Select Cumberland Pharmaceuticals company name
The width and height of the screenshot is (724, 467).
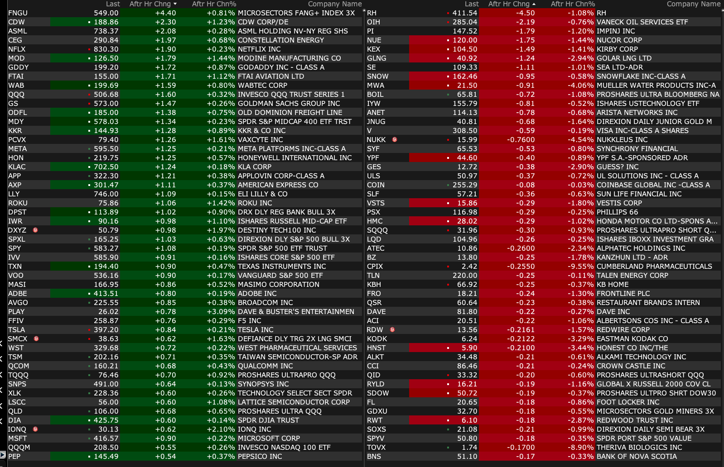click(x=654, y=267)
